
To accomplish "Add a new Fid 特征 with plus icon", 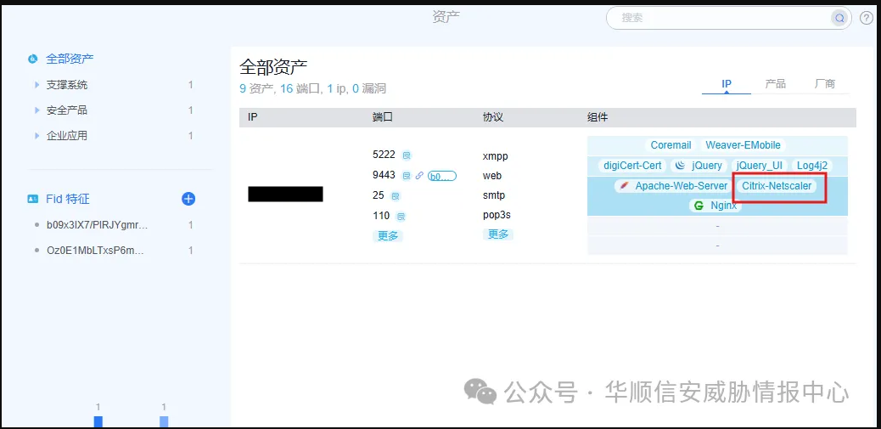I will click(x=188, y=199).
